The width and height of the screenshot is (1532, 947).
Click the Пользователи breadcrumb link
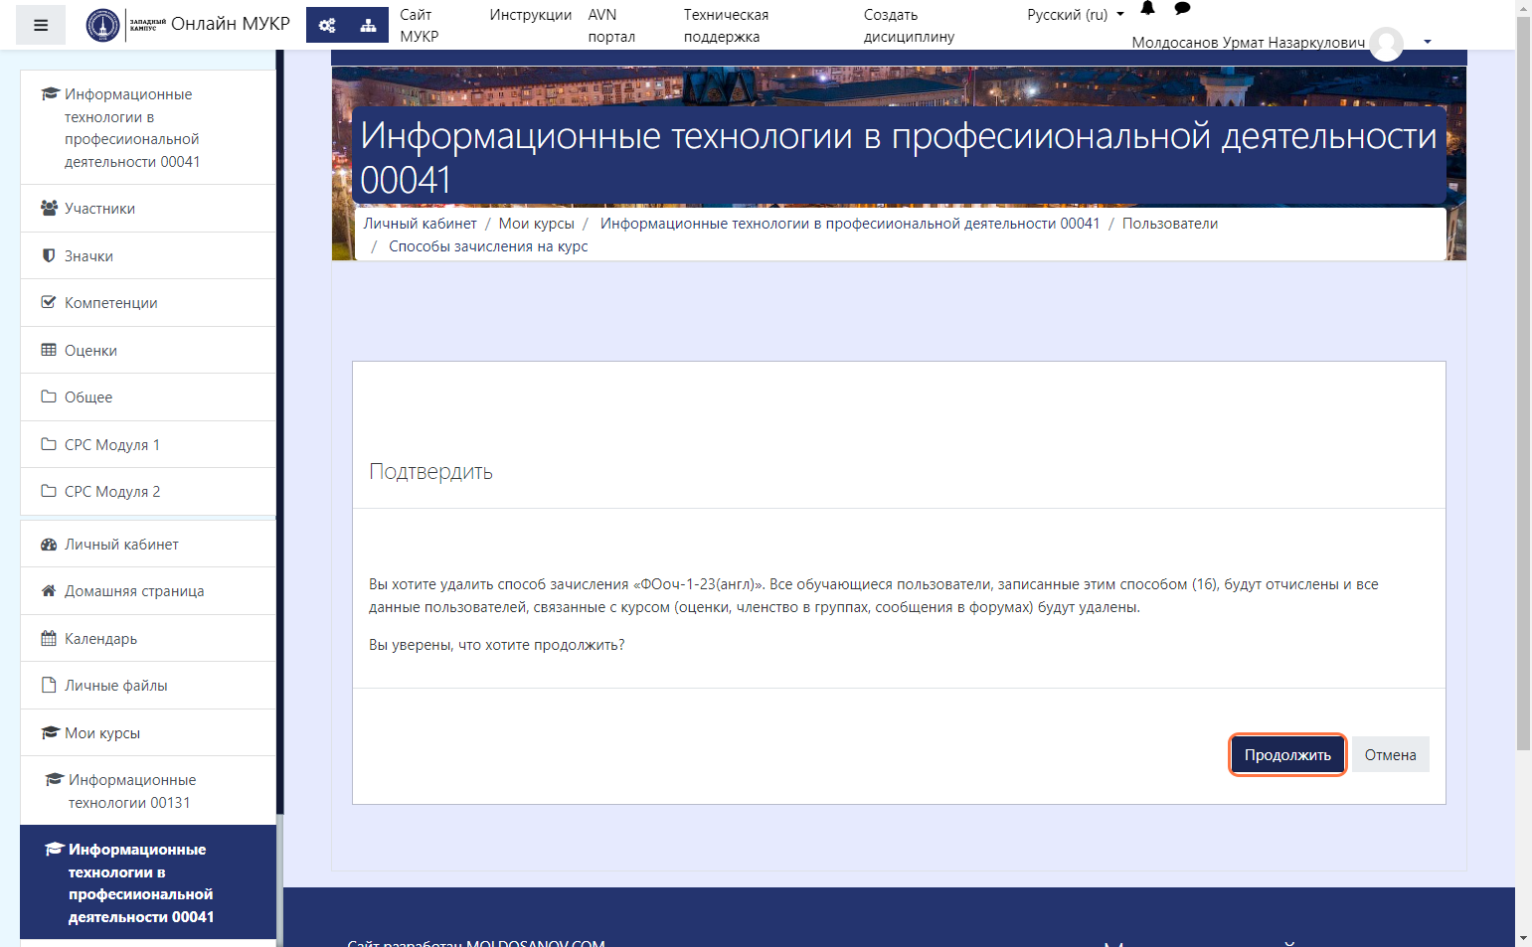click(1169, 224)
